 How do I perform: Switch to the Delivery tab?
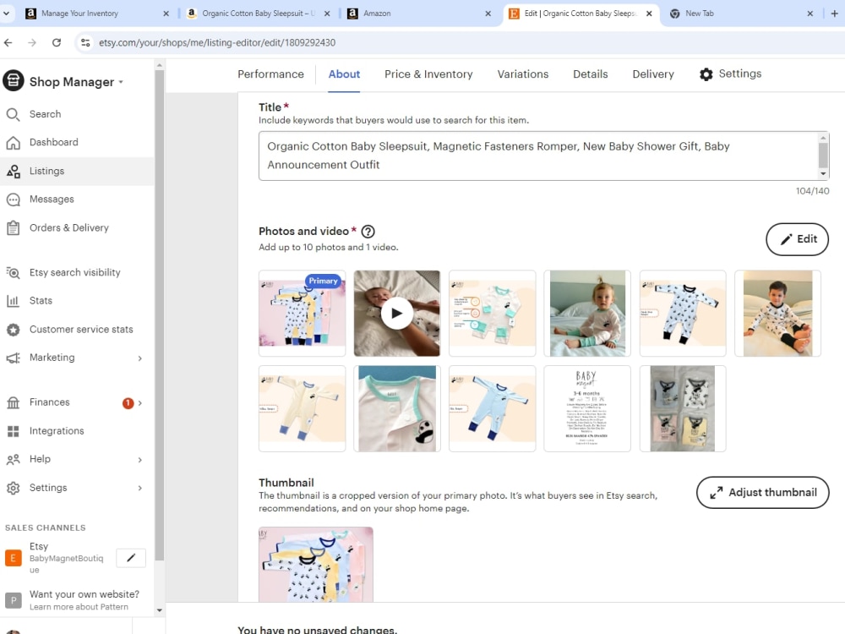coord(653,74)
